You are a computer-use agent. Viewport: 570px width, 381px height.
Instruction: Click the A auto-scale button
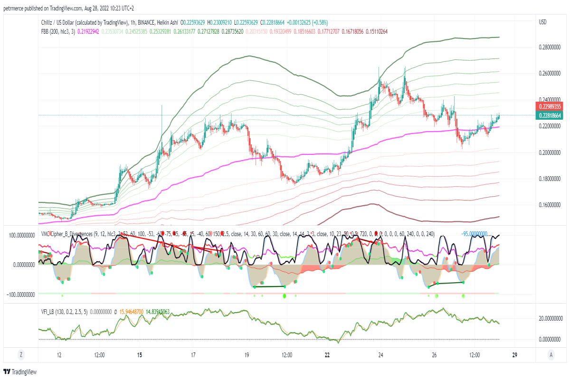coord(551,354)
